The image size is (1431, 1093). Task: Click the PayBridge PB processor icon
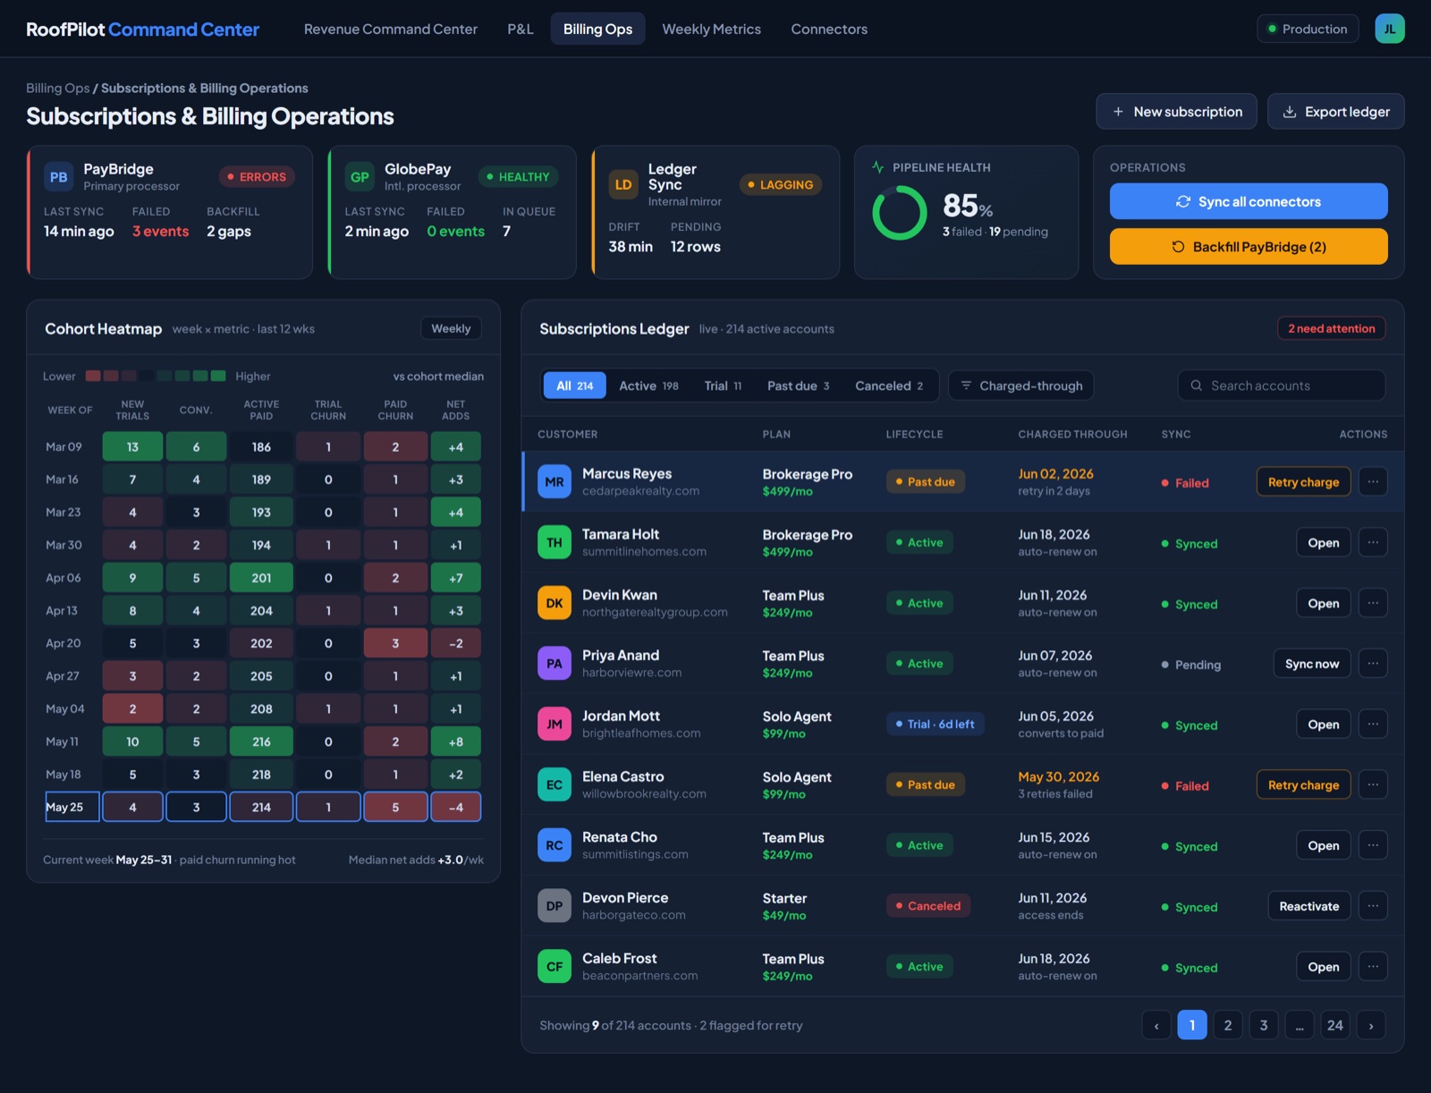pyautogui.click(x=59, y=177)
